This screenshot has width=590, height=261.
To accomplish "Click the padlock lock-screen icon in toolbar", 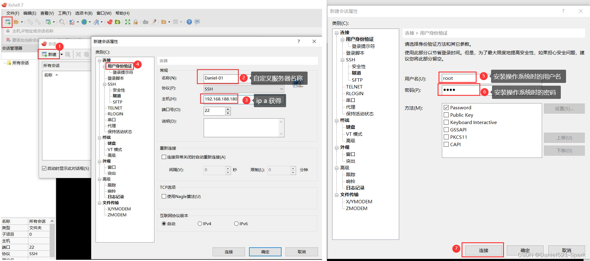I will [136, 22].
